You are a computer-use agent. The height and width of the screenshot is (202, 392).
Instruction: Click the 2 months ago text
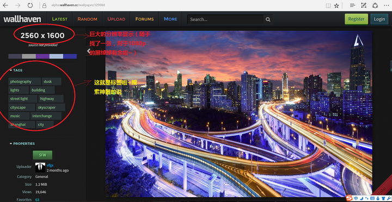(x=58, y=171)
